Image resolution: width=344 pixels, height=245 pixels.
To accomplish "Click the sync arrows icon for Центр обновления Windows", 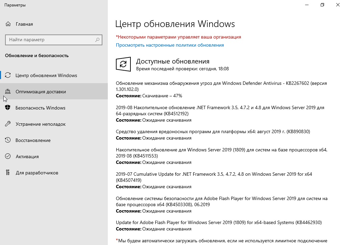I will 8,75.
